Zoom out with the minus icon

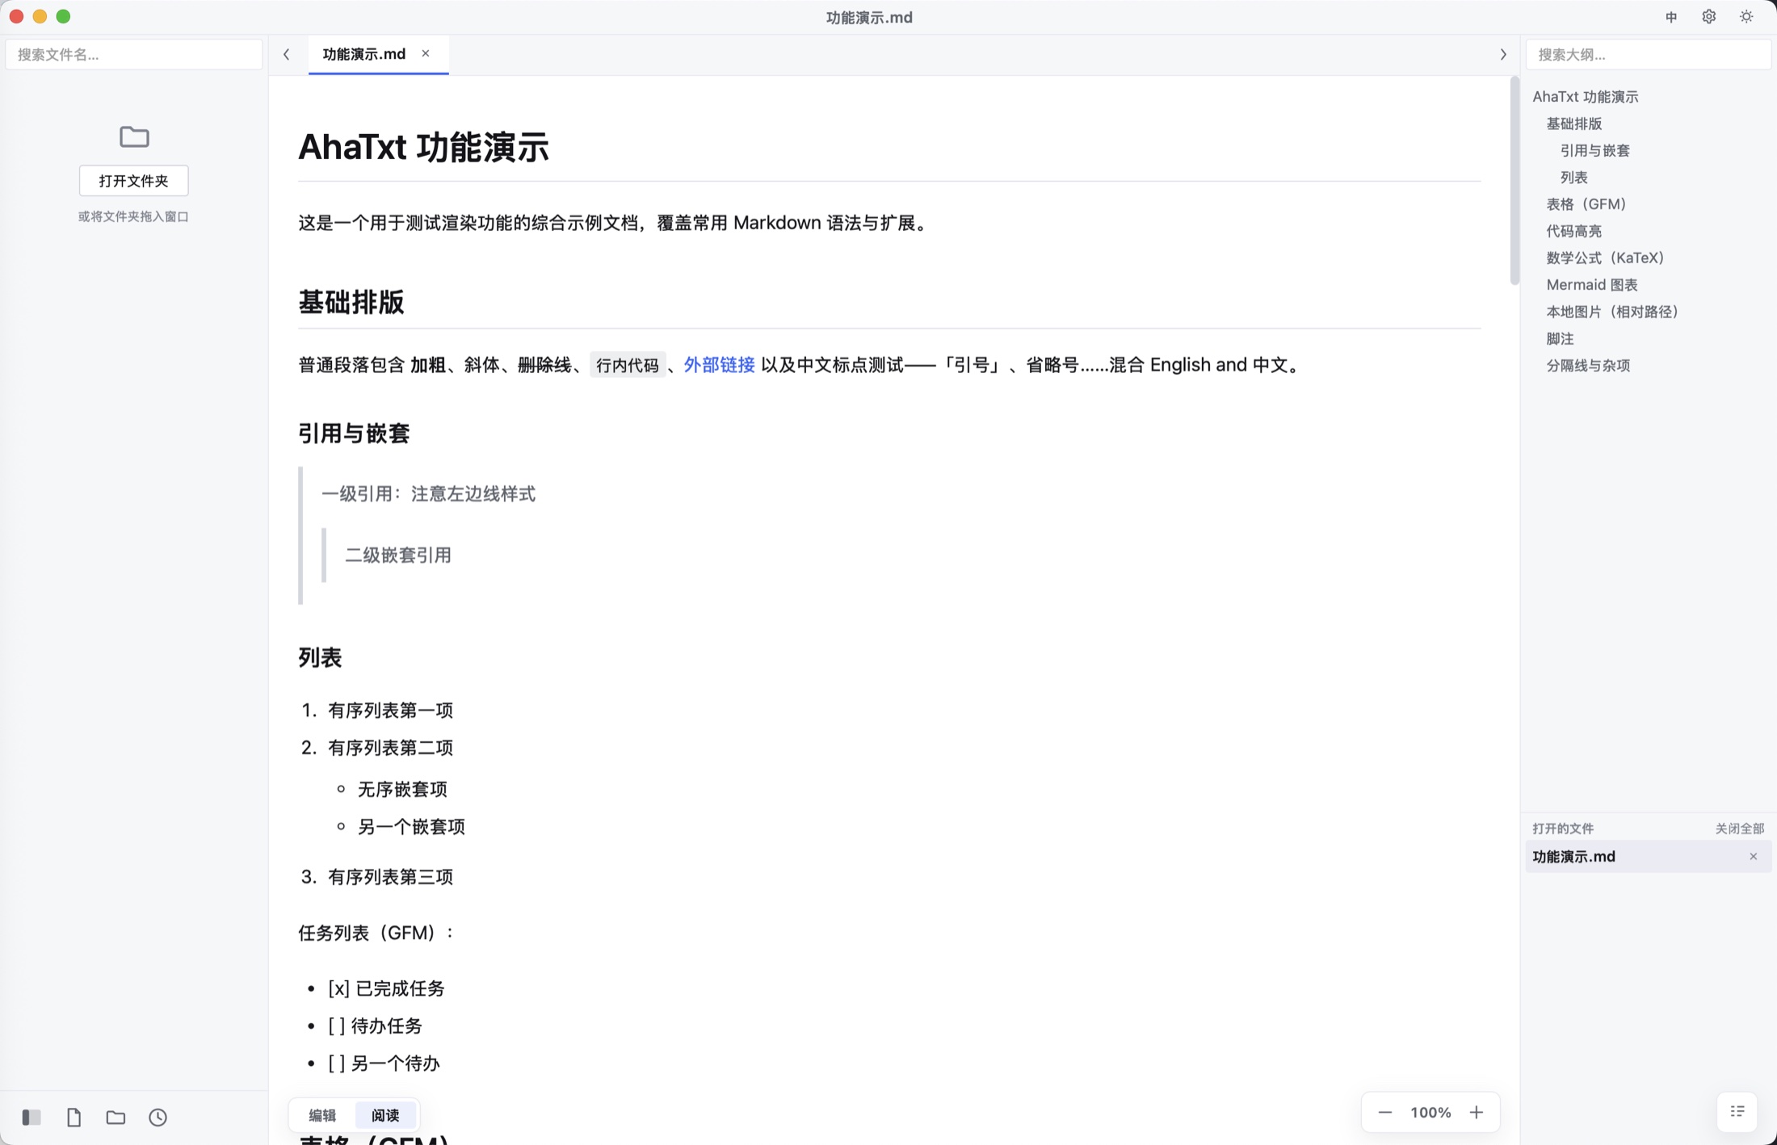point(1384,1112)
